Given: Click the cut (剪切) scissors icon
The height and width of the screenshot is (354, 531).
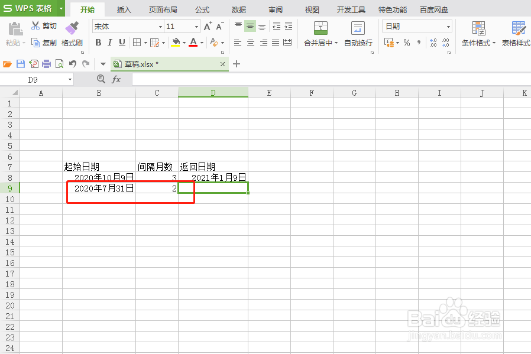Looking at the screenshot, I should click(x=37, y=25).
